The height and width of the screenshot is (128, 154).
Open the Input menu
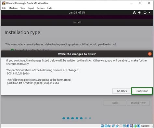[x=31, y=8]
